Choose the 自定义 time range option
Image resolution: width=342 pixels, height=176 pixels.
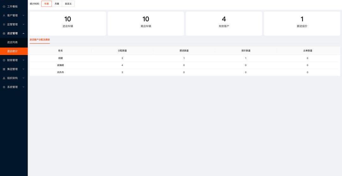[68, 4]
